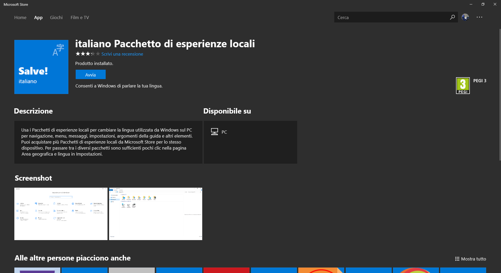Viewport: 501px width, 273px height.
Task: Click the 'Prodotto installato.' text
Action: 94,63
